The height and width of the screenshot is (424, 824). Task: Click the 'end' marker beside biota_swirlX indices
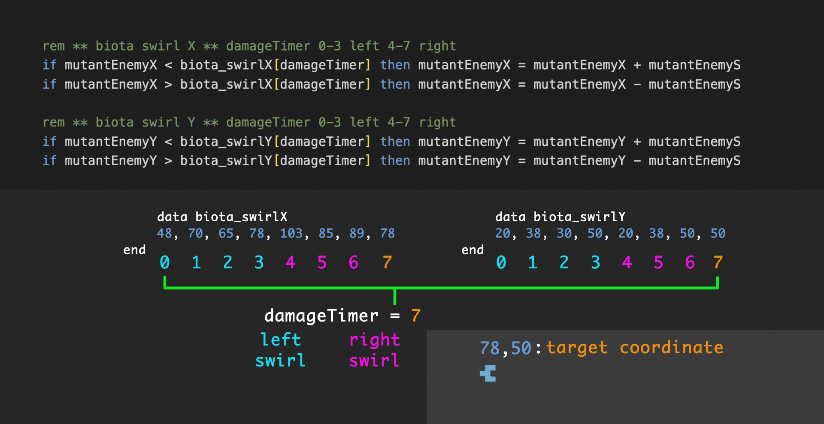[134, 250]
